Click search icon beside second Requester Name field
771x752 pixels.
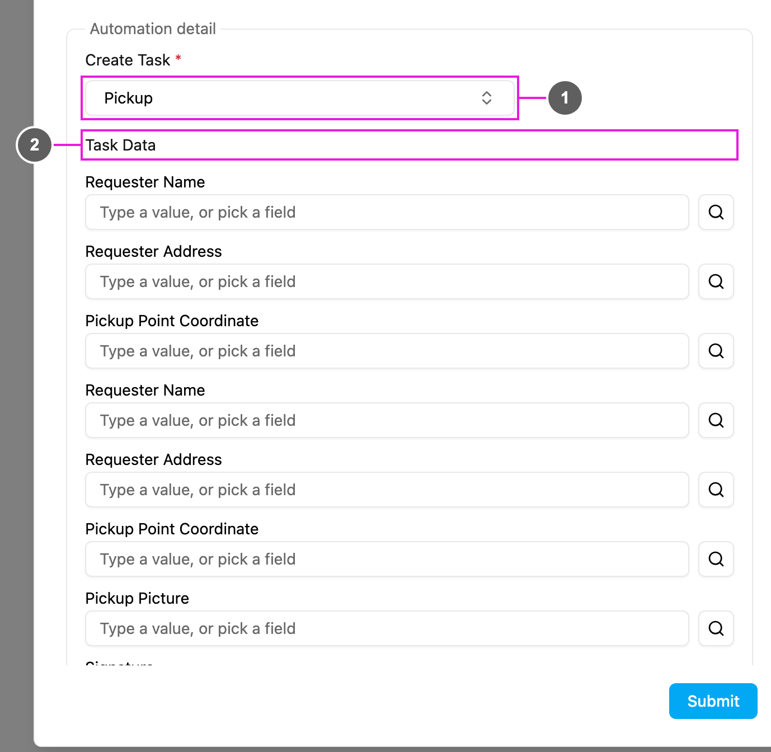point(716,420)
